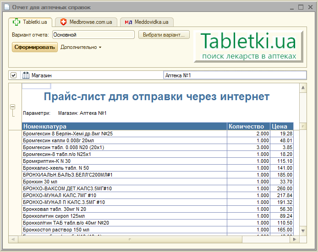318x252 pixels.
Task: Select row Бронхолитин сироп 125мл
Action: tap(158, 216)
